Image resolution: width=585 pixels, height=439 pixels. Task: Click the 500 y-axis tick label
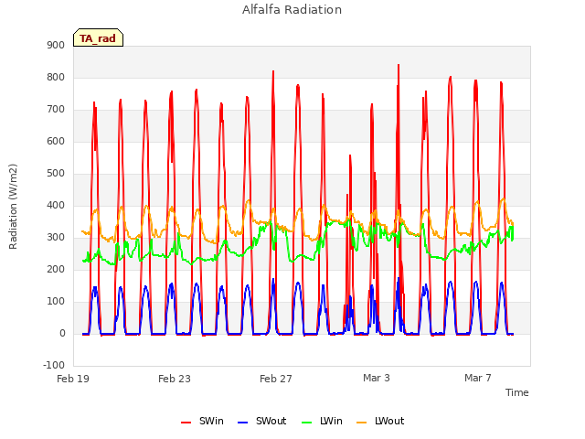point(56,173)
